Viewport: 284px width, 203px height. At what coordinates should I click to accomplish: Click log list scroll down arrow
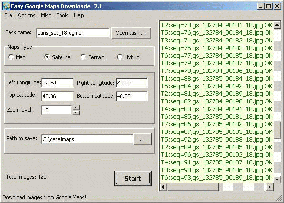(277, 180)
